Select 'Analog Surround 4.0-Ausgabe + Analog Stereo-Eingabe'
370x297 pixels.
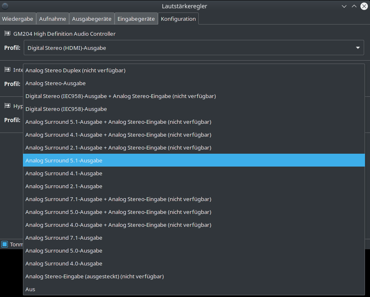(194, 225)
